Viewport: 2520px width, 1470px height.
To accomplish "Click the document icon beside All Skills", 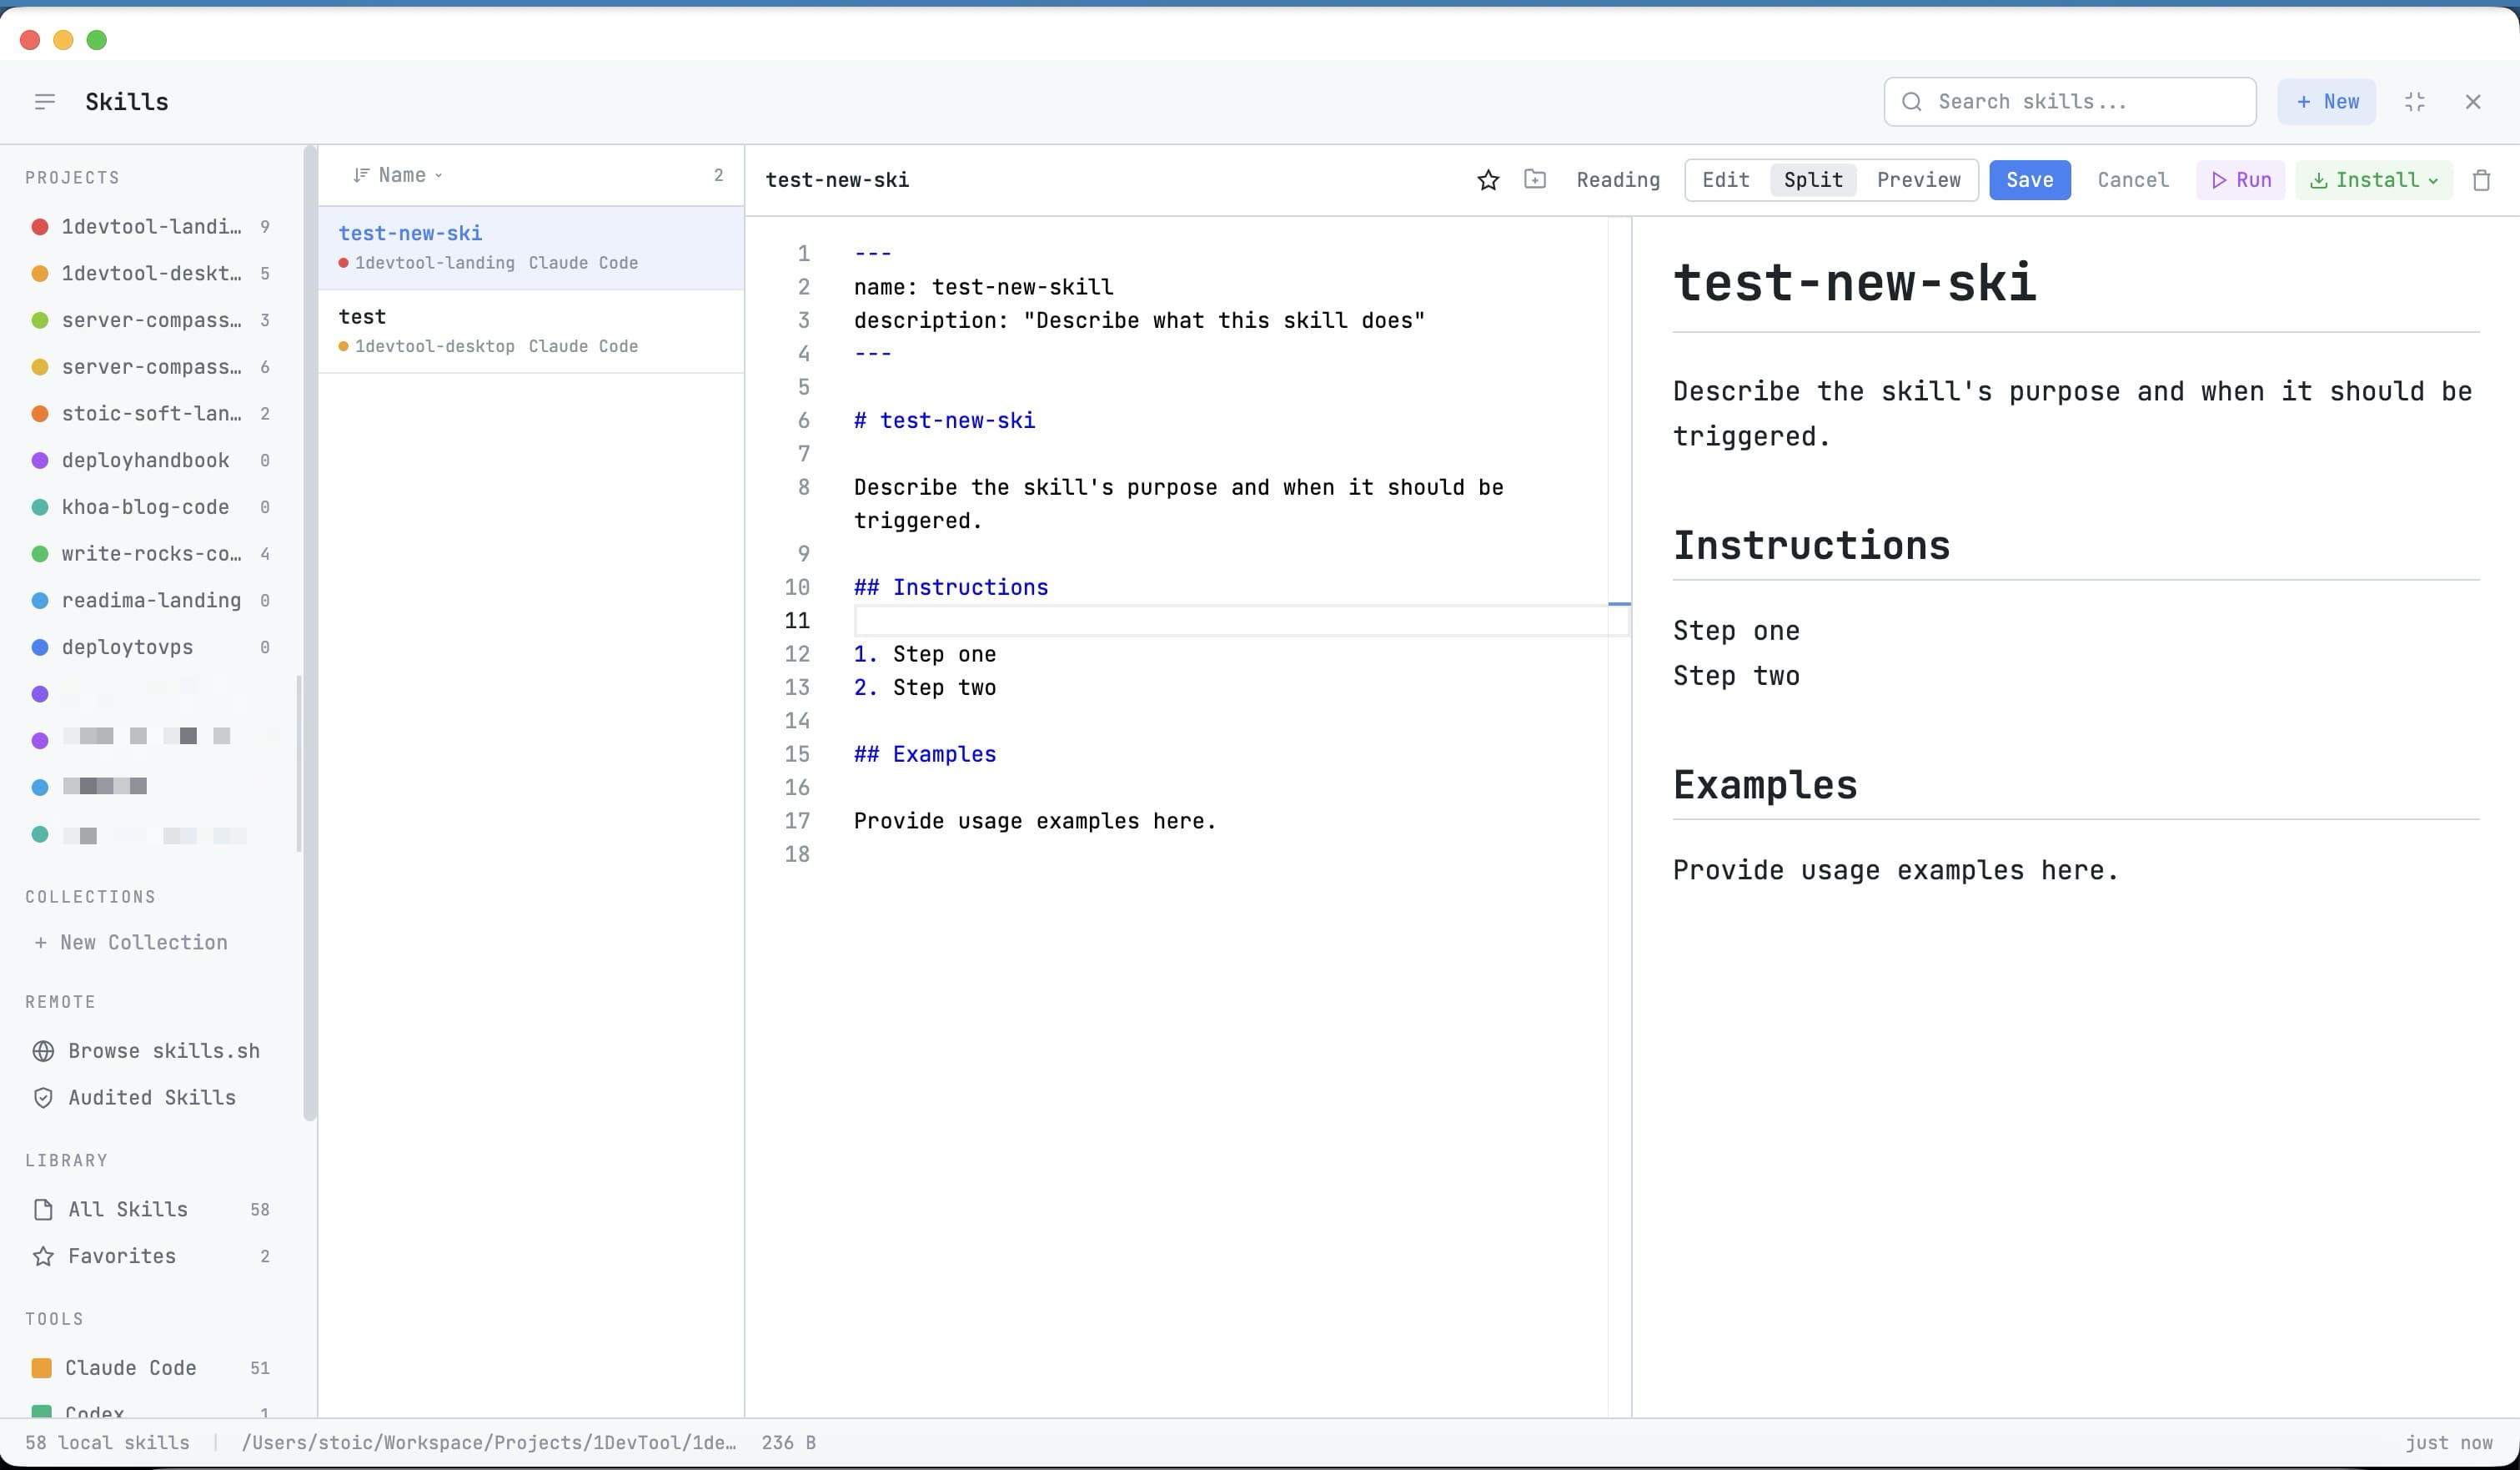I will pos(42,1209).
